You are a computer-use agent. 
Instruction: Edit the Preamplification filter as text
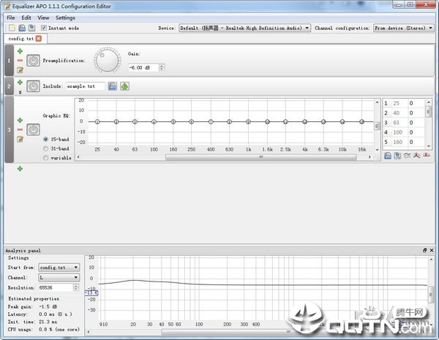click(20, 69)
